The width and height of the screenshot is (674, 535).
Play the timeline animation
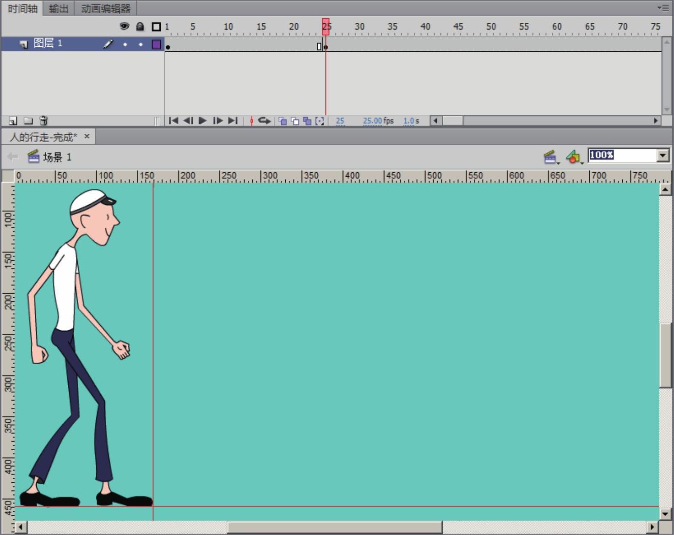[202, 120]
